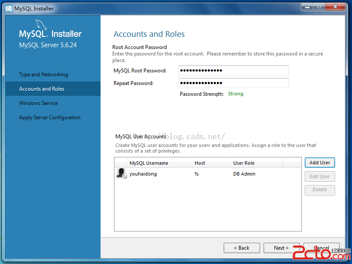Image resolution: width=352 pixels, height=264 pixels.
Task: Focus the MySQL Root Password field
Action: click(x=234, y=71)
